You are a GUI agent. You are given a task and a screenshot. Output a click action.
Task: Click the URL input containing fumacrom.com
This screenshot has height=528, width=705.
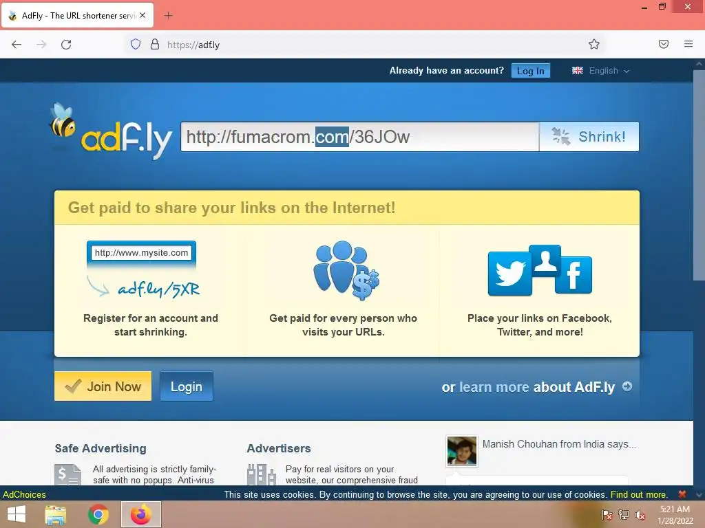[359, 137]
